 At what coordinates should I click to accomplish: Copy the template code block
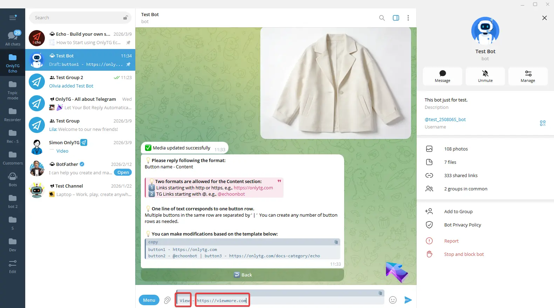336,242
